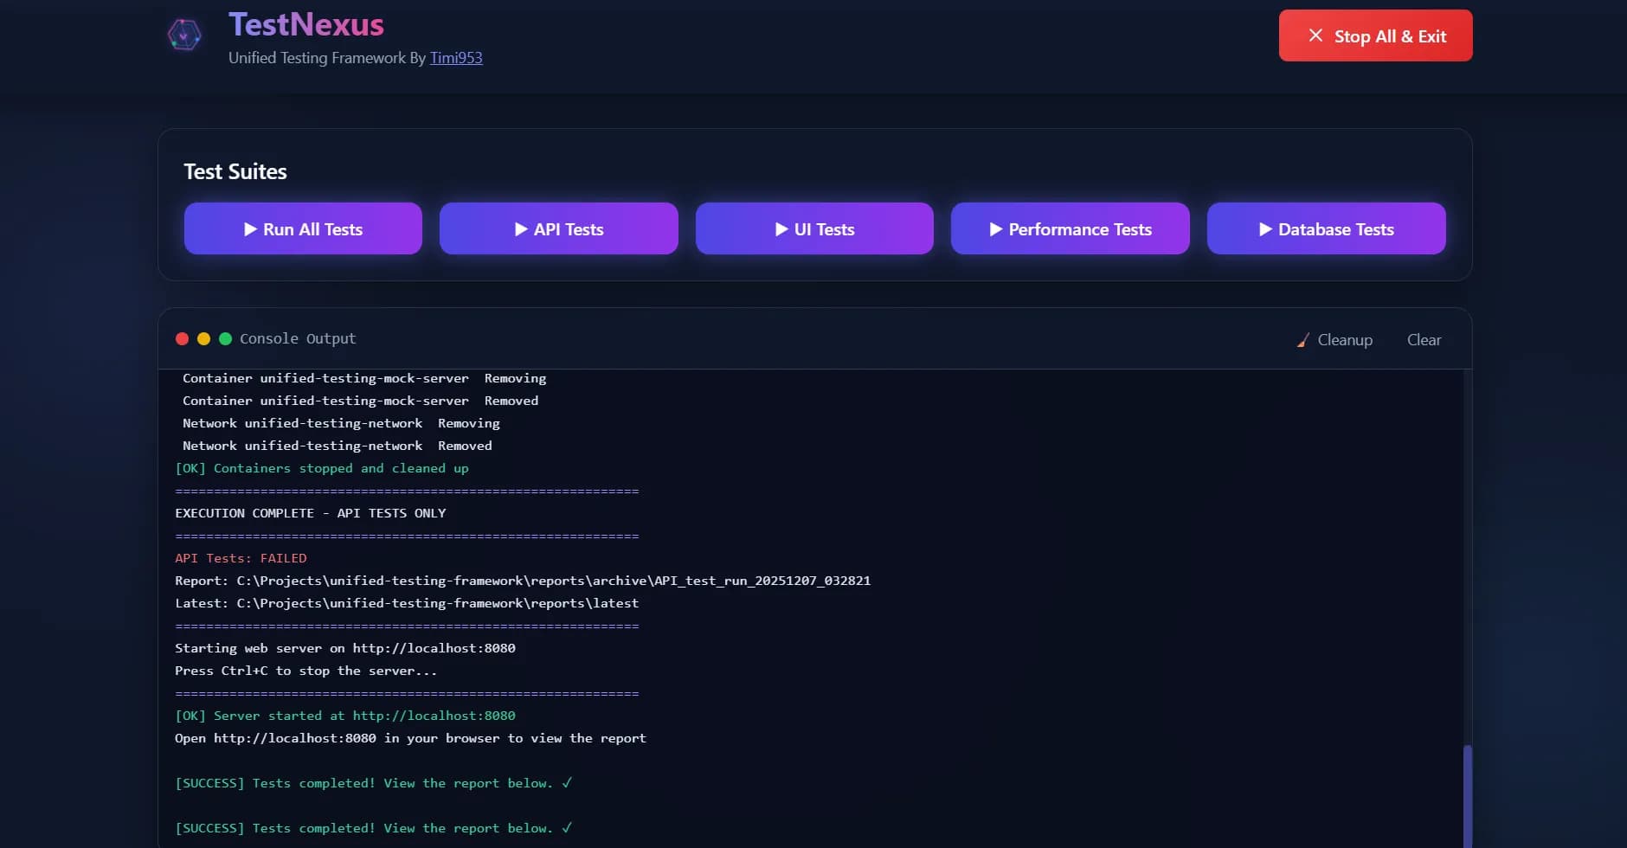Click the broom Cleanup icon
Screen dimensions: 1627x848
coord(1302,340)
